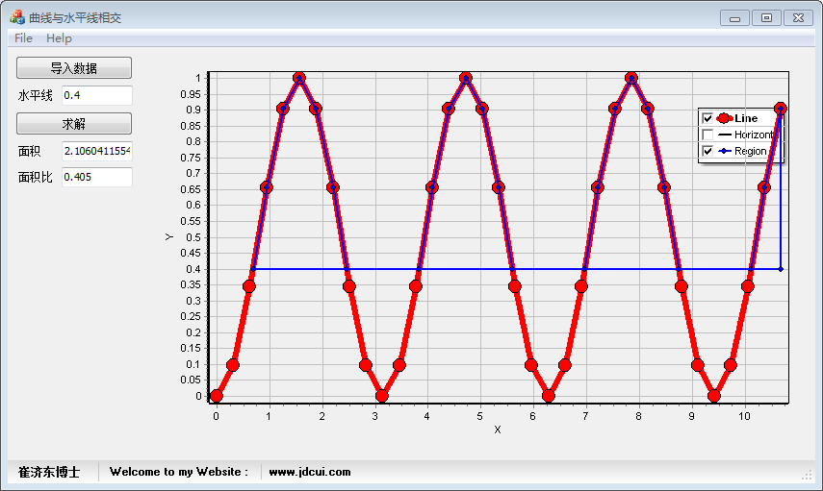Click the blue Region legend symbol
This screenshot has width=823, height=491.
point(725,151)
